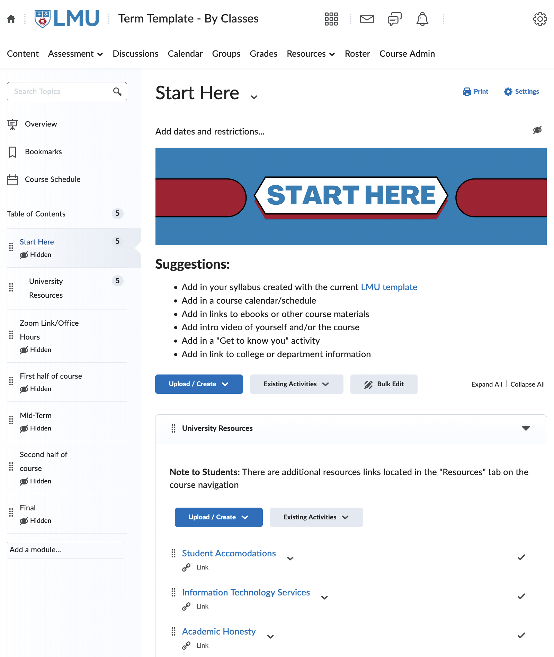Open Existing Activities dropdown beside Bulk Edit

[x=296, y=384]
